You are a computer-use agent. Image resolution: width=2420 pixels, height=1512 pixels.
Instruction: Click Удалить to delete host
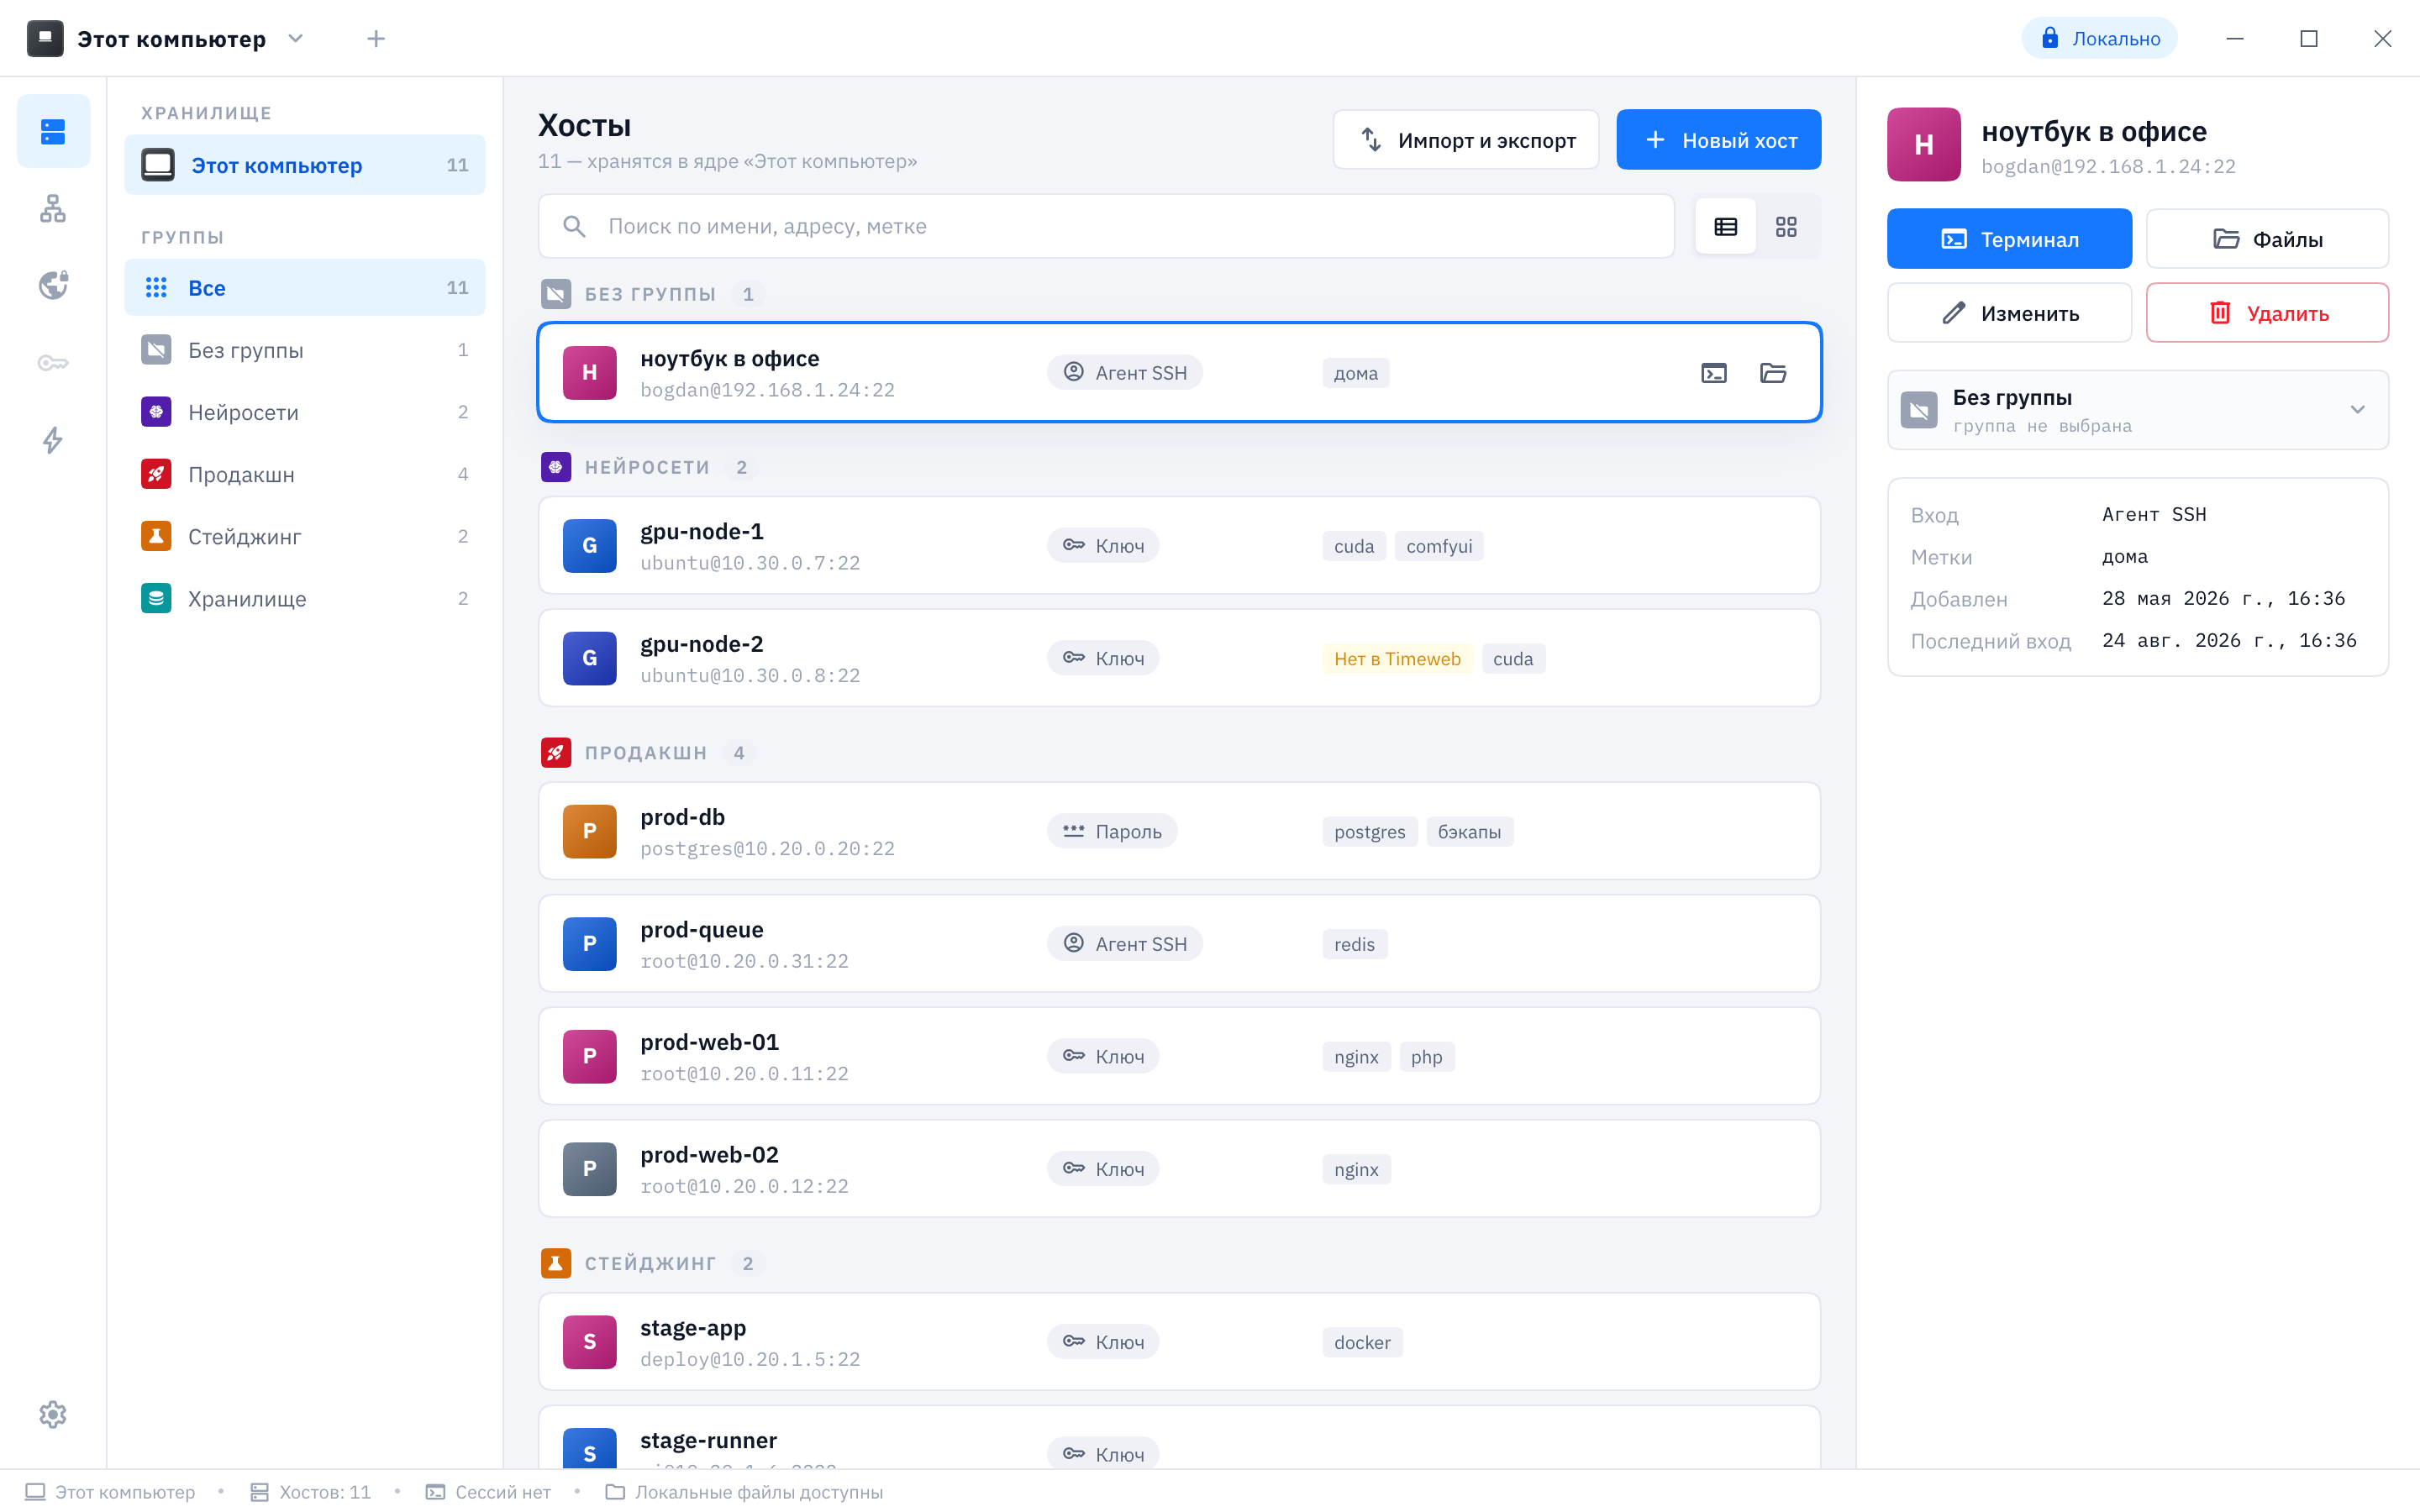tap(2267, 313)
